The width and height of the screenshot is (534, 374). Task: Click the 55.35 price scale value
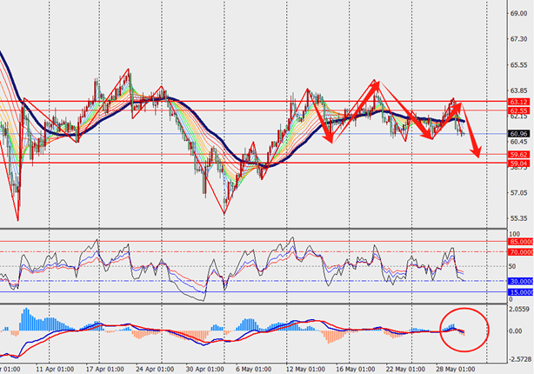tap(518, 218)
